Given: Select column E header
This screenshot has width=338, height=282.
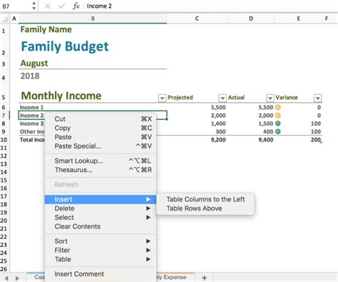Looking at the screenshot, I should tap(298, 19).
